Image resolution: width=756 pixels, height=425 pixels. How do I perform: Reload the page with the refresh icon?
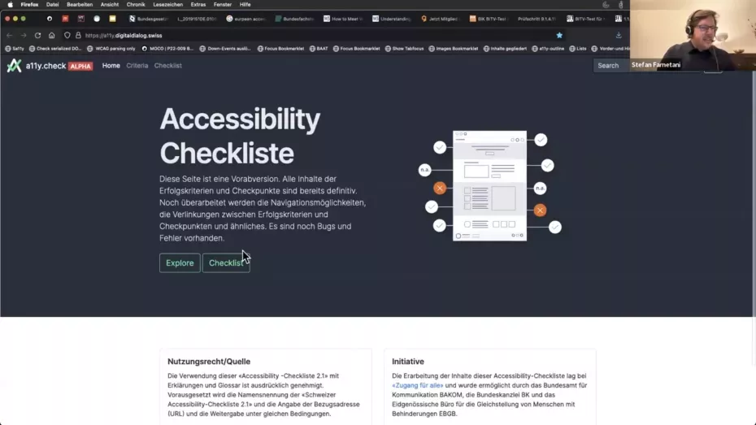pos(37,36)
